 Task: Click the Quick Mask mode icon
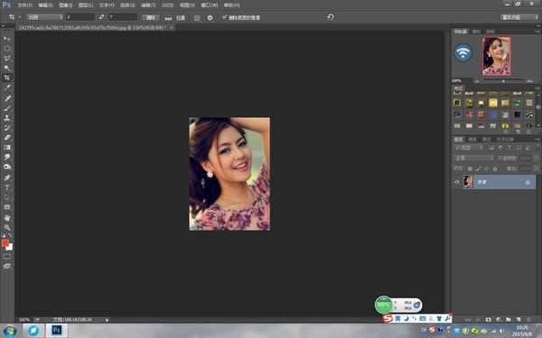coord(7,257)
